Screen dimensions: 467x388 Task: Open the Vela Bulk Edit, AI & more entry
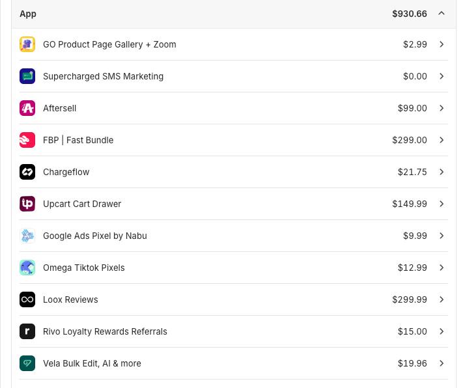tap(92, 363)
